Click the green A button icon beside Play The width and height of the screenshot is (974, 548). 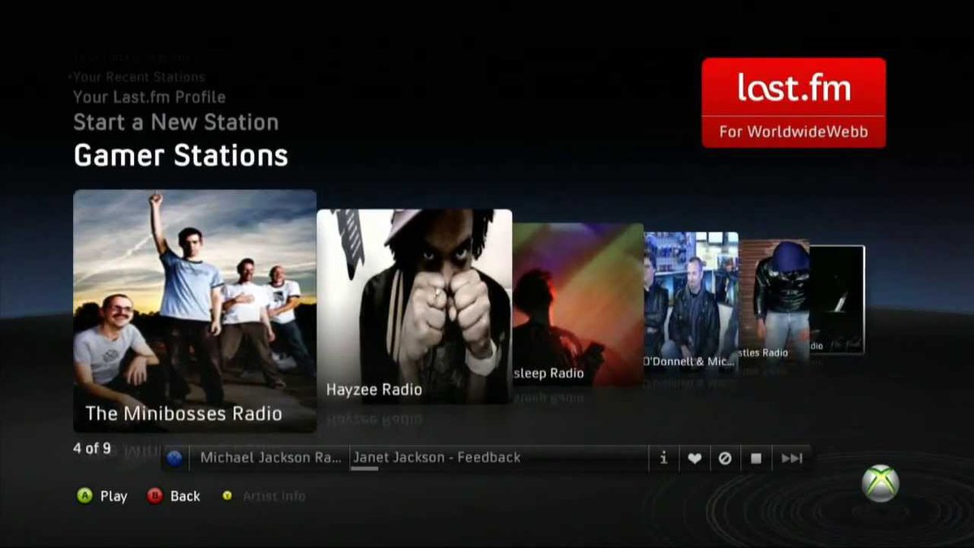click(x=84, y=496)
